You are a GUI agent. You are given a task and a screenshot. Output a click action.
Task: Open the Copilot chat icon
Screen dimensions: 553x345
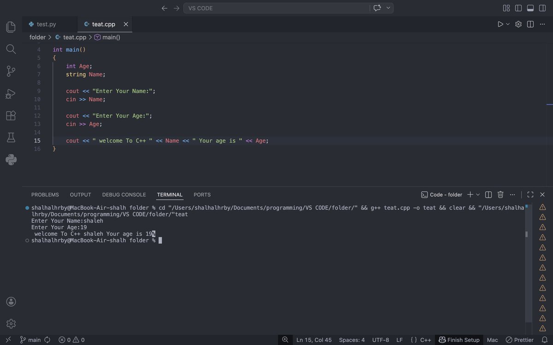coord(377,8)
